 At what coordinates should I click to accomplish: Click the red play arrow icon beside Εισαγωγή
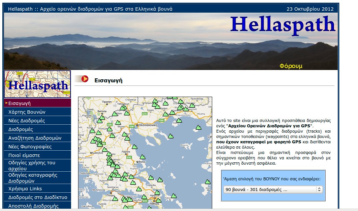[x=85, y=79]
